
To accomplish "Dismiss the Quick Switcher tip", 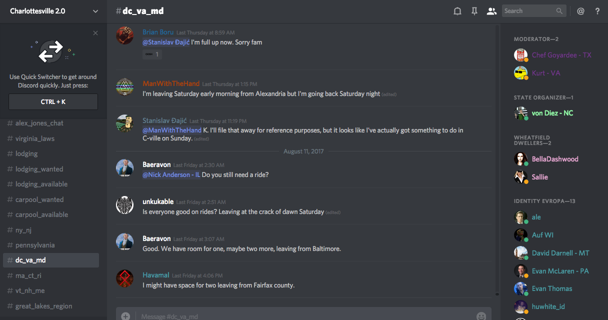I will [x=95, y=33].
